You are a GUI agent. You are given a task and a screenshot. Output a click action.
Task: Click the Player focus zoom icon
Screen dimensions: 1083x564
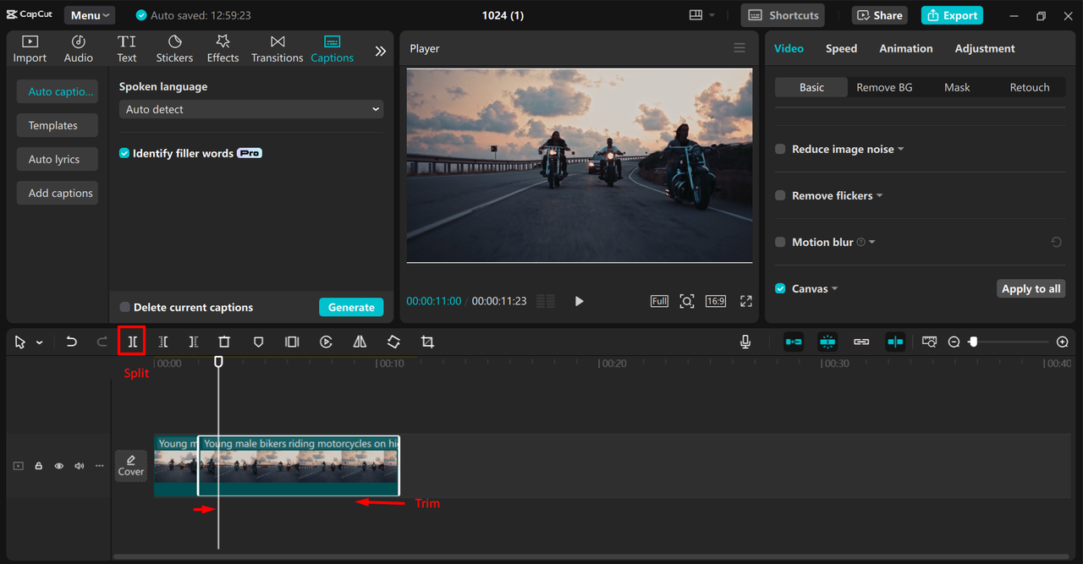click(687, 301)
